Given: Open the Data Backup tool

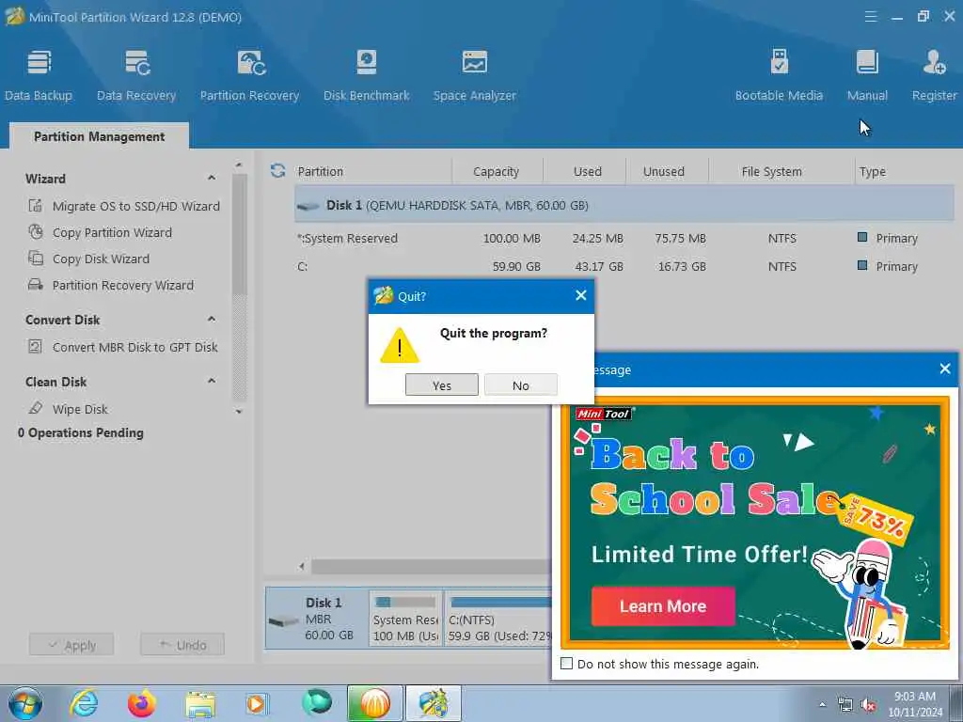Looking at the screenshot, I should (x=39, y=75).
